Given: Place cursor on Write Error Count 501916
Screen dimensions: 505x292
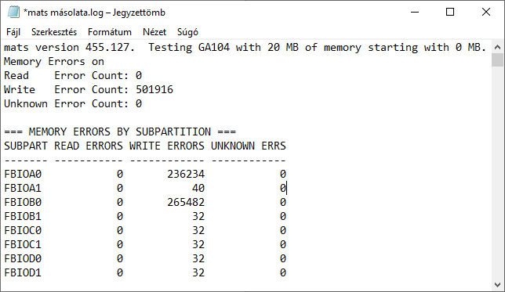Looking at the screenshot, I should [x=154, y=89].
